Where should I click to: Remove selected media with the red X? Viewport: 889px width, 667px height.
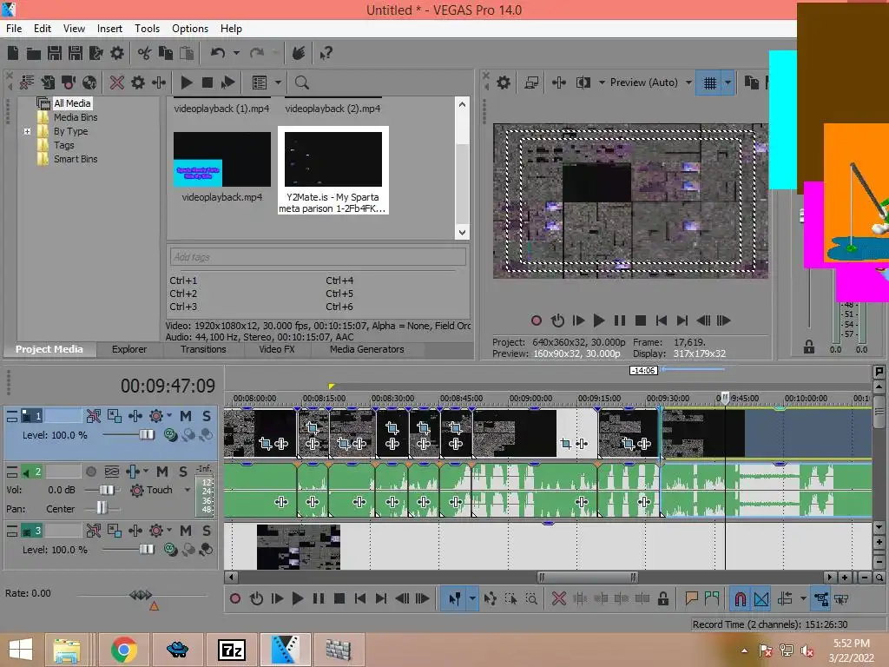point(117,83)
